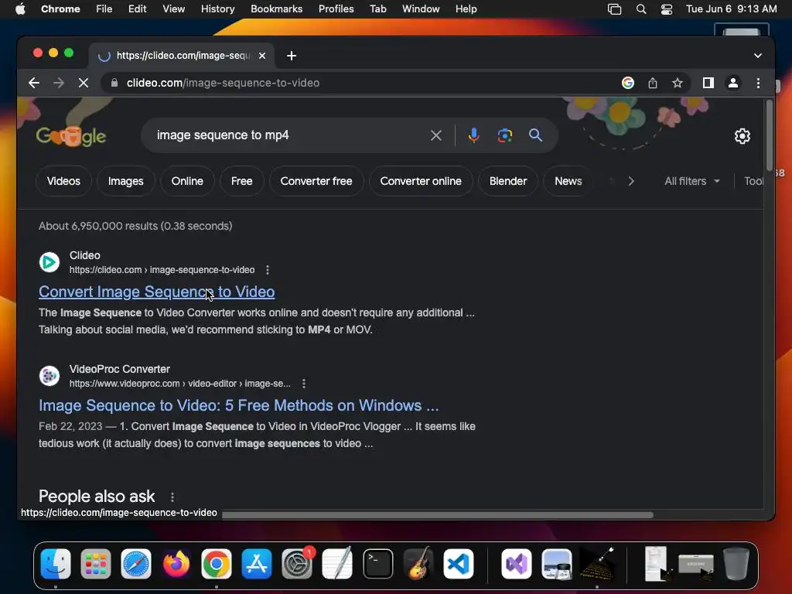Stop loading the page
This screenshot has height=594, width=792.
(x=84, y=83)
